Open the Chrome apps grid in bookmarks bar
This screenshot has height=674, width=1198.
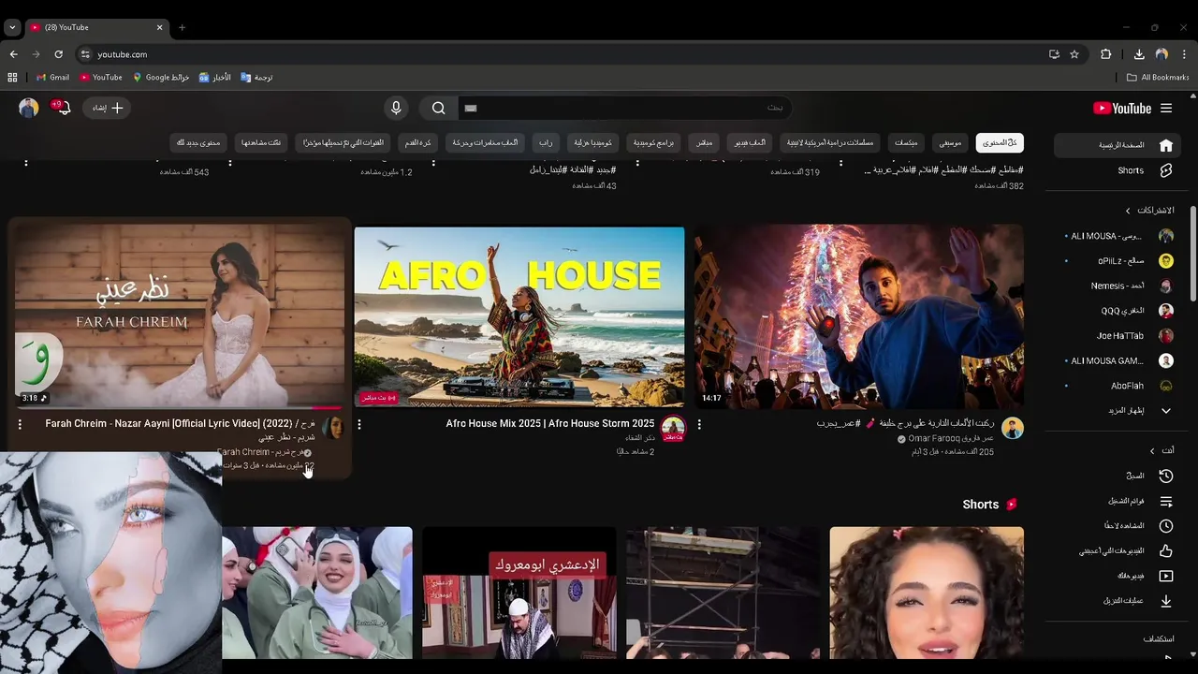pyautogui.click(x=13, y=78)
